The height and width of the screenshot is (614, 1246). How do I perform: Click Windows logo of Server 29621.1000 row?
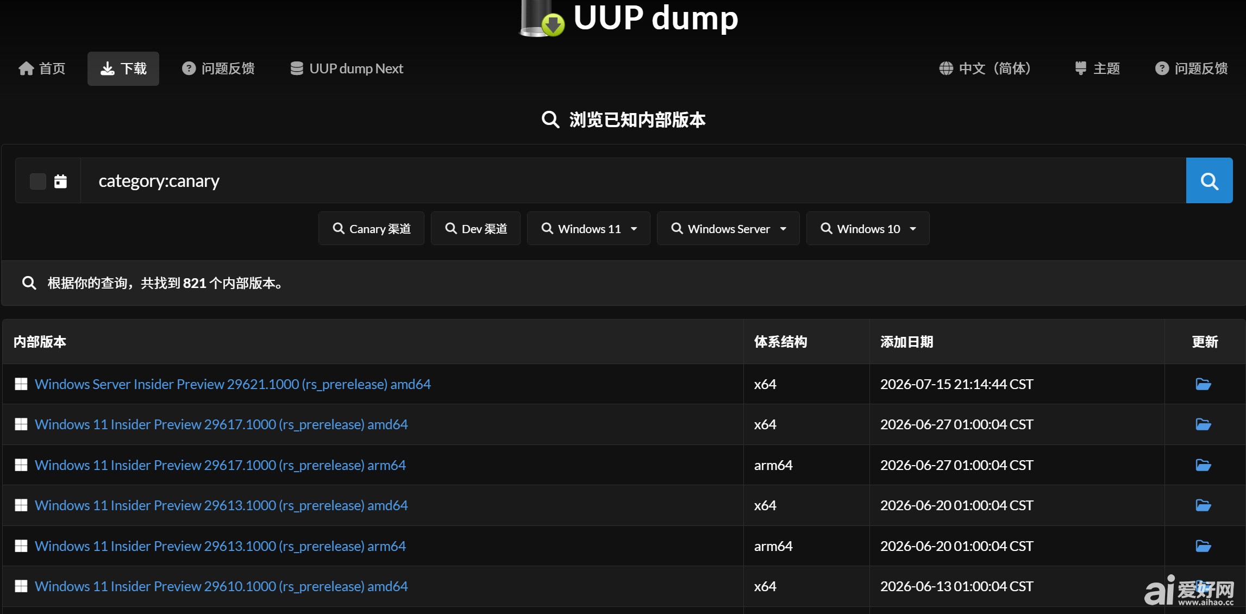(x=21, y=384)
